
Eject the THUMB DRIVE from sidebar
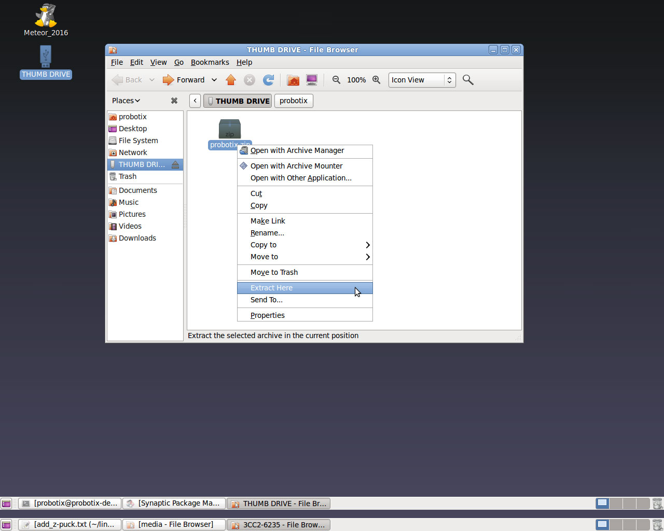[x=175, y=165]
